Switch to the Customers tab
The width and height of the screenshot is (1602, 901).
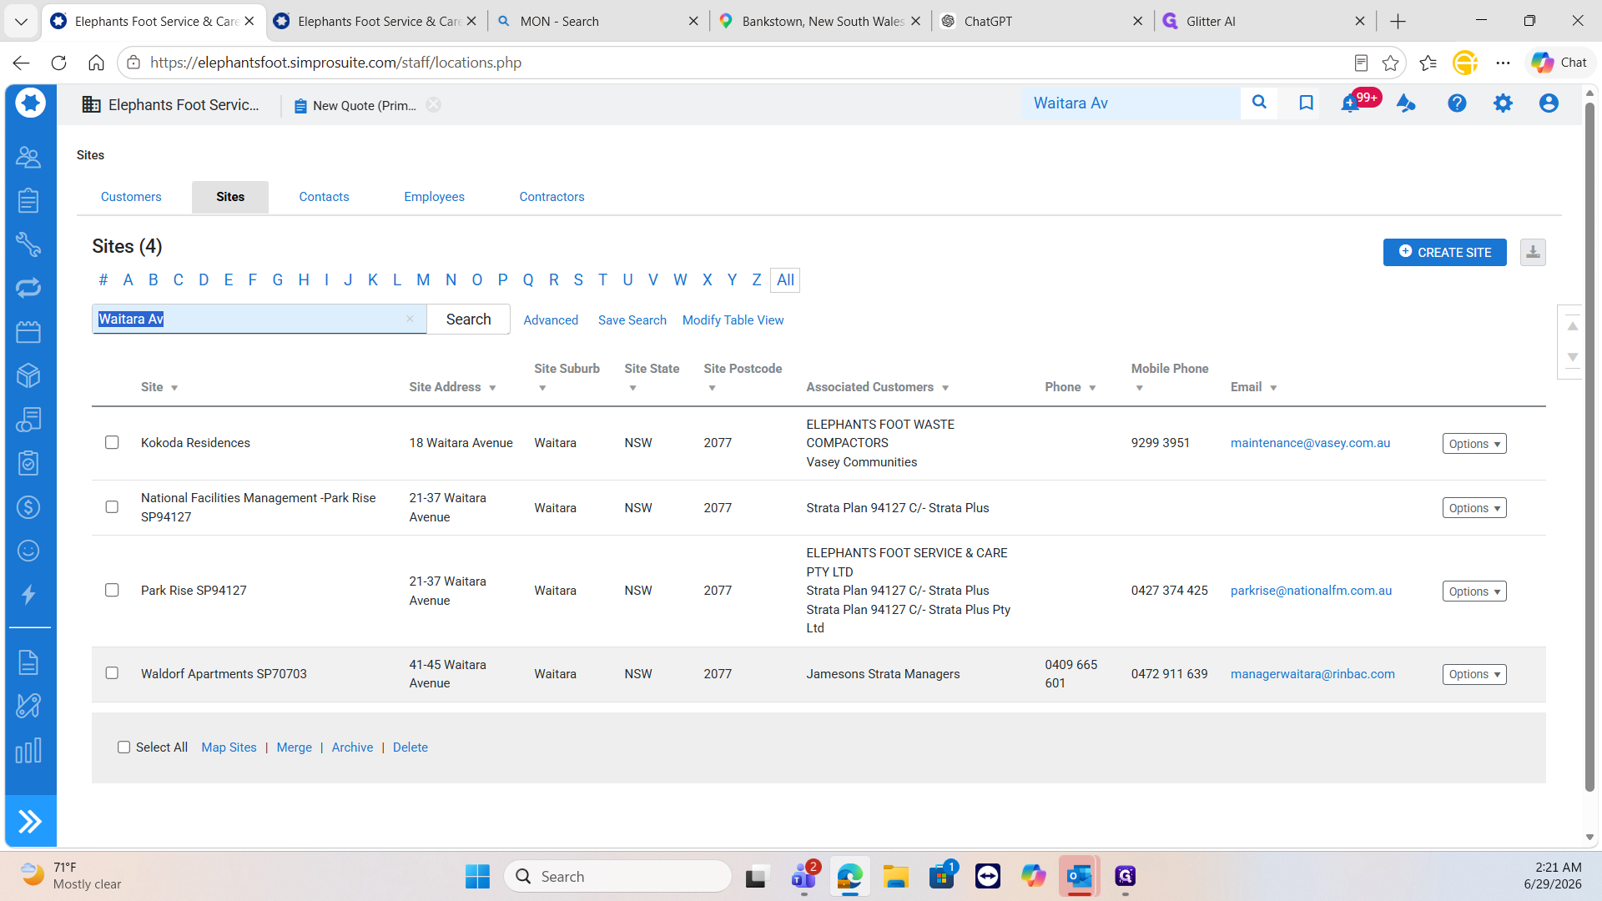pos(131,197)
